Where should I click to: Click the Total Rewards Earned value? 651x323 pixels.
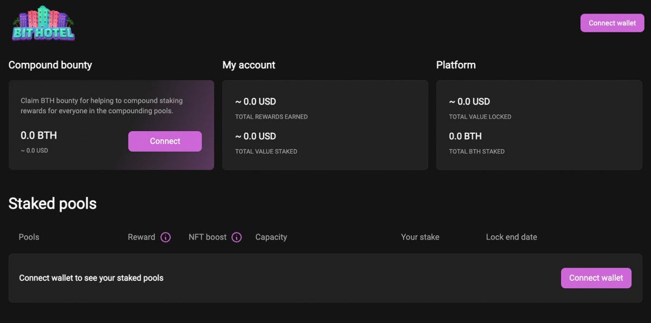[256, 102]
